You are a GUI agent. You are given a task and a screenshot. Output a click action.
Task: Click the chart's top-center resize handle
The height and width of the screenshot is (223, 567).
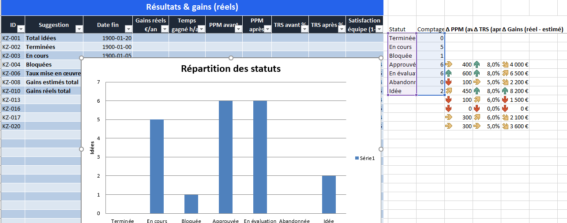(x=231, y=58)
